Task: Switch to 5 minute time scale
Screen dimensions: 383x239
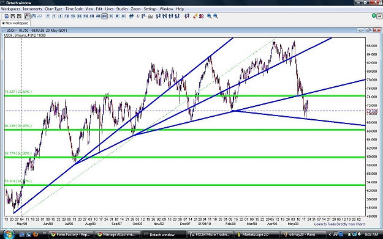Action: tap(60, 17)
